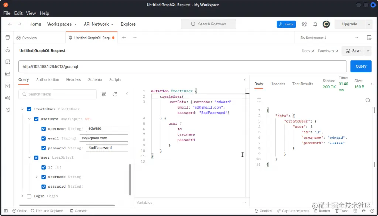Open the Scripts tab
This screenshot has height=216, width=378.
point(115,79)
